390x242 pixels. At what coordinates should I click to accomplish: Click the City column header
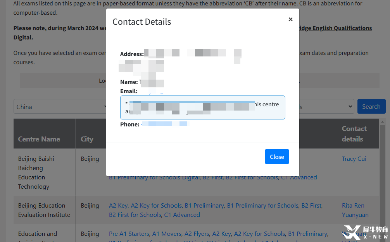pos(87,139)
